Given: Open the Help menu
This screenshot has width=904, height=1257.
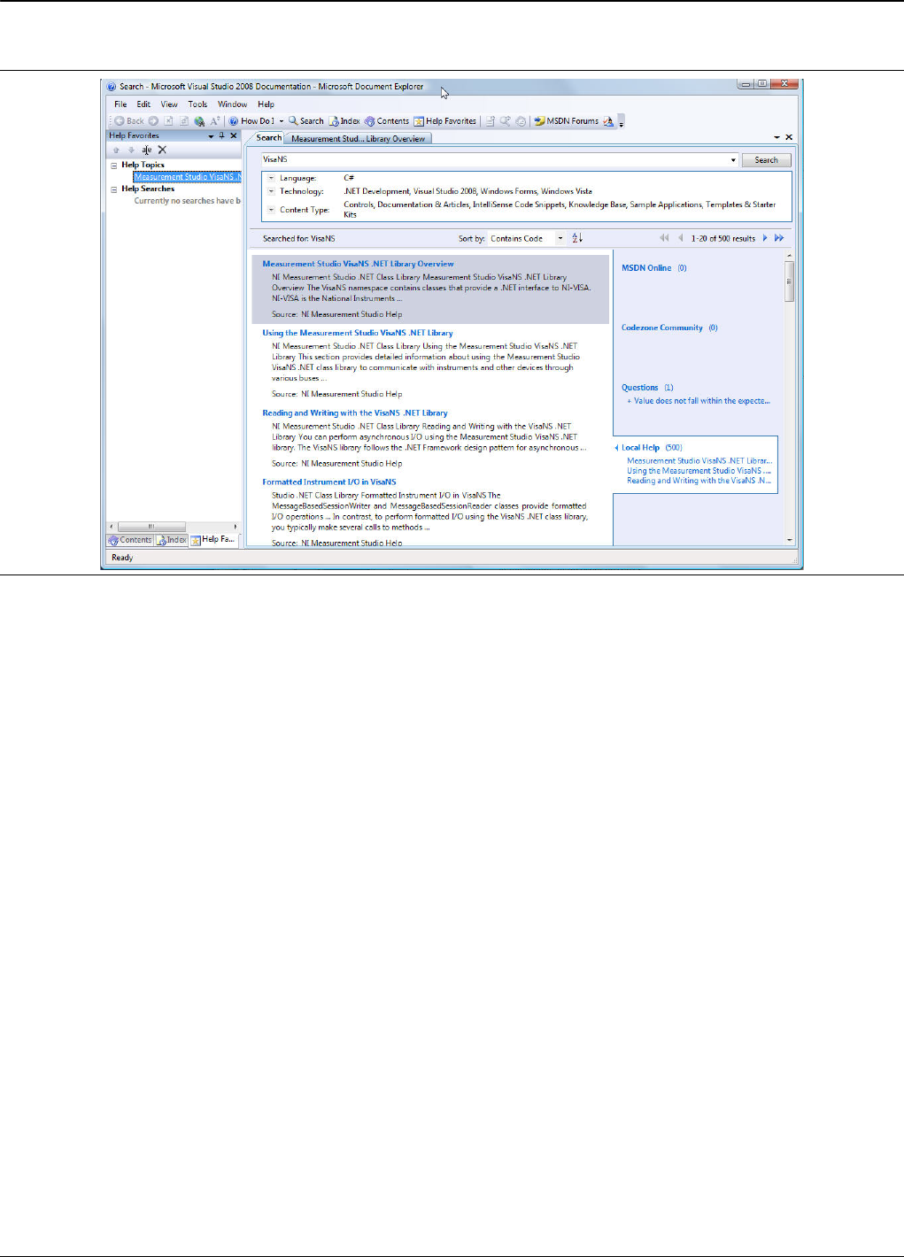Looking at the screenshot, I should coord(266,104).
